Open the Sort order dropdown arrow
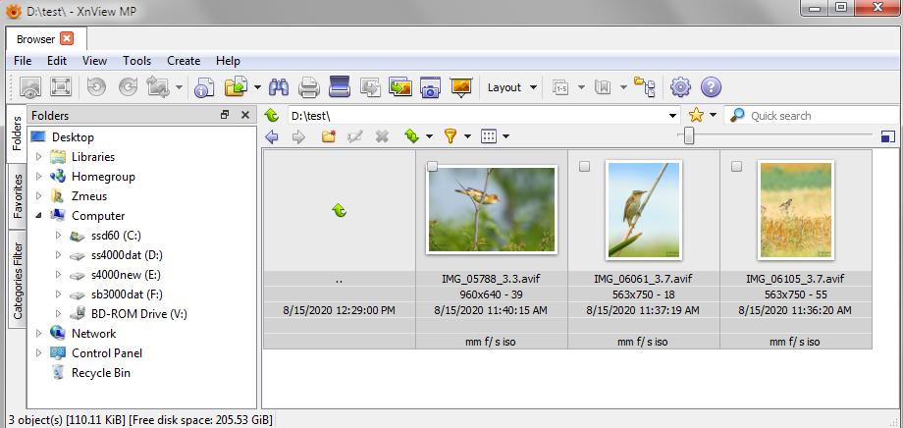 click(429, 136)
